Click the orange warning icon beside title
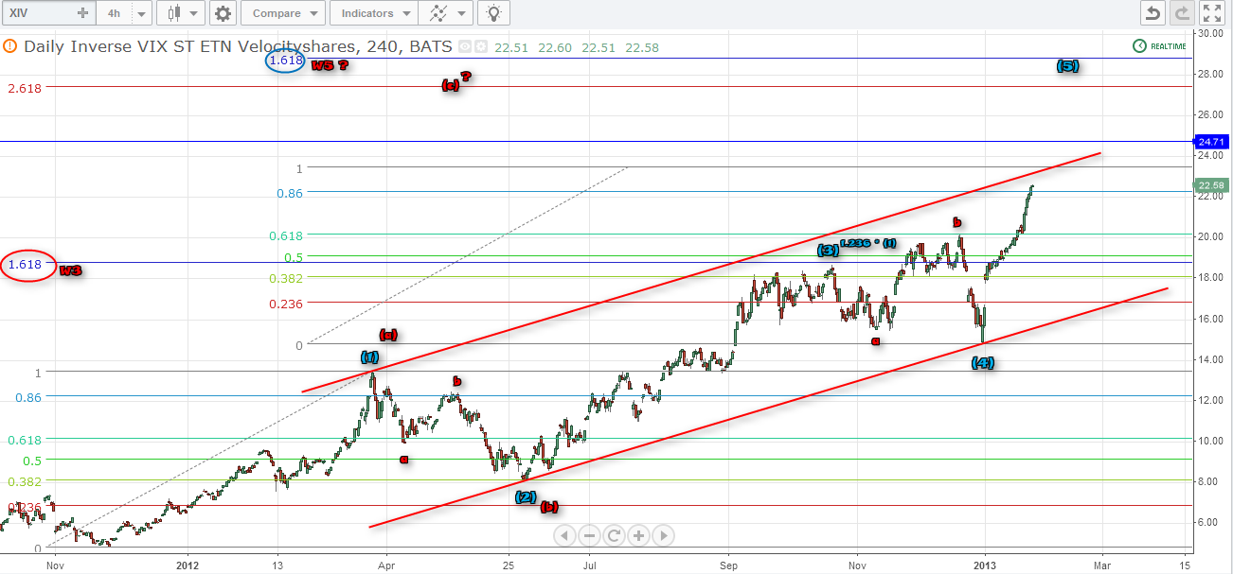Viewport: 1233px width, 574px height. pyautogui.click(x=9, y=45)
